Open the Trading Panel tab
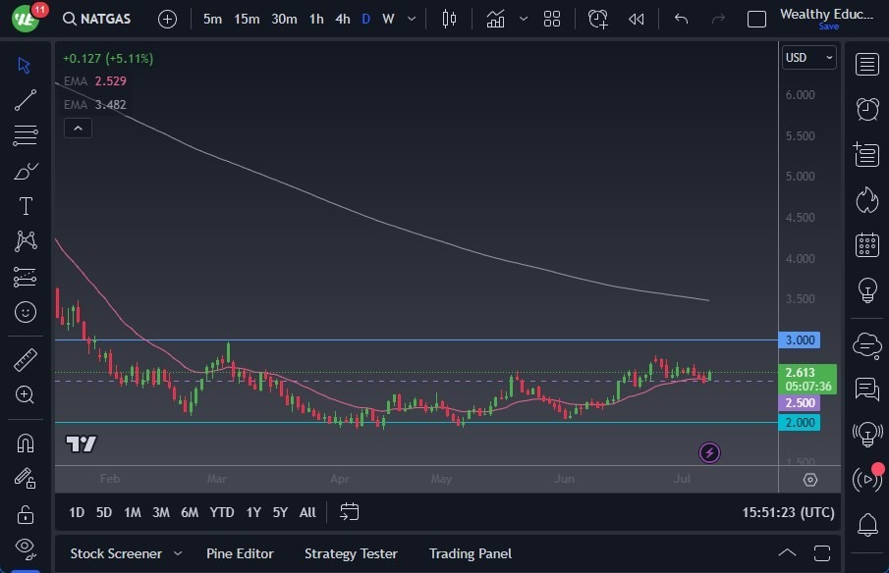889x573 pixels. click(471, 553)
